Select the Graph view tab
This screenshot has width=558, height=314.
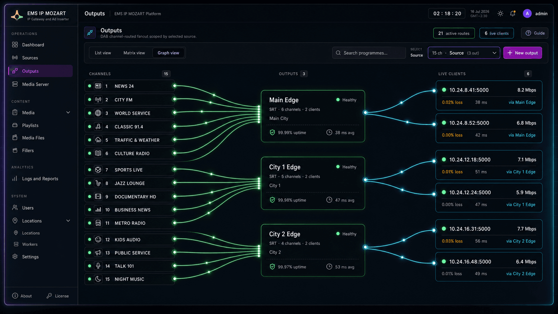(x=168, y=53)
